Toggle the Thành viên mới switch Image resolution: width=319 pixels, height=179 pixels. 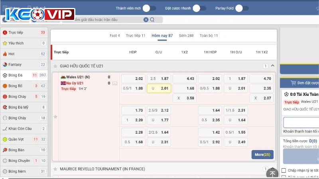[x=149, y=8]
